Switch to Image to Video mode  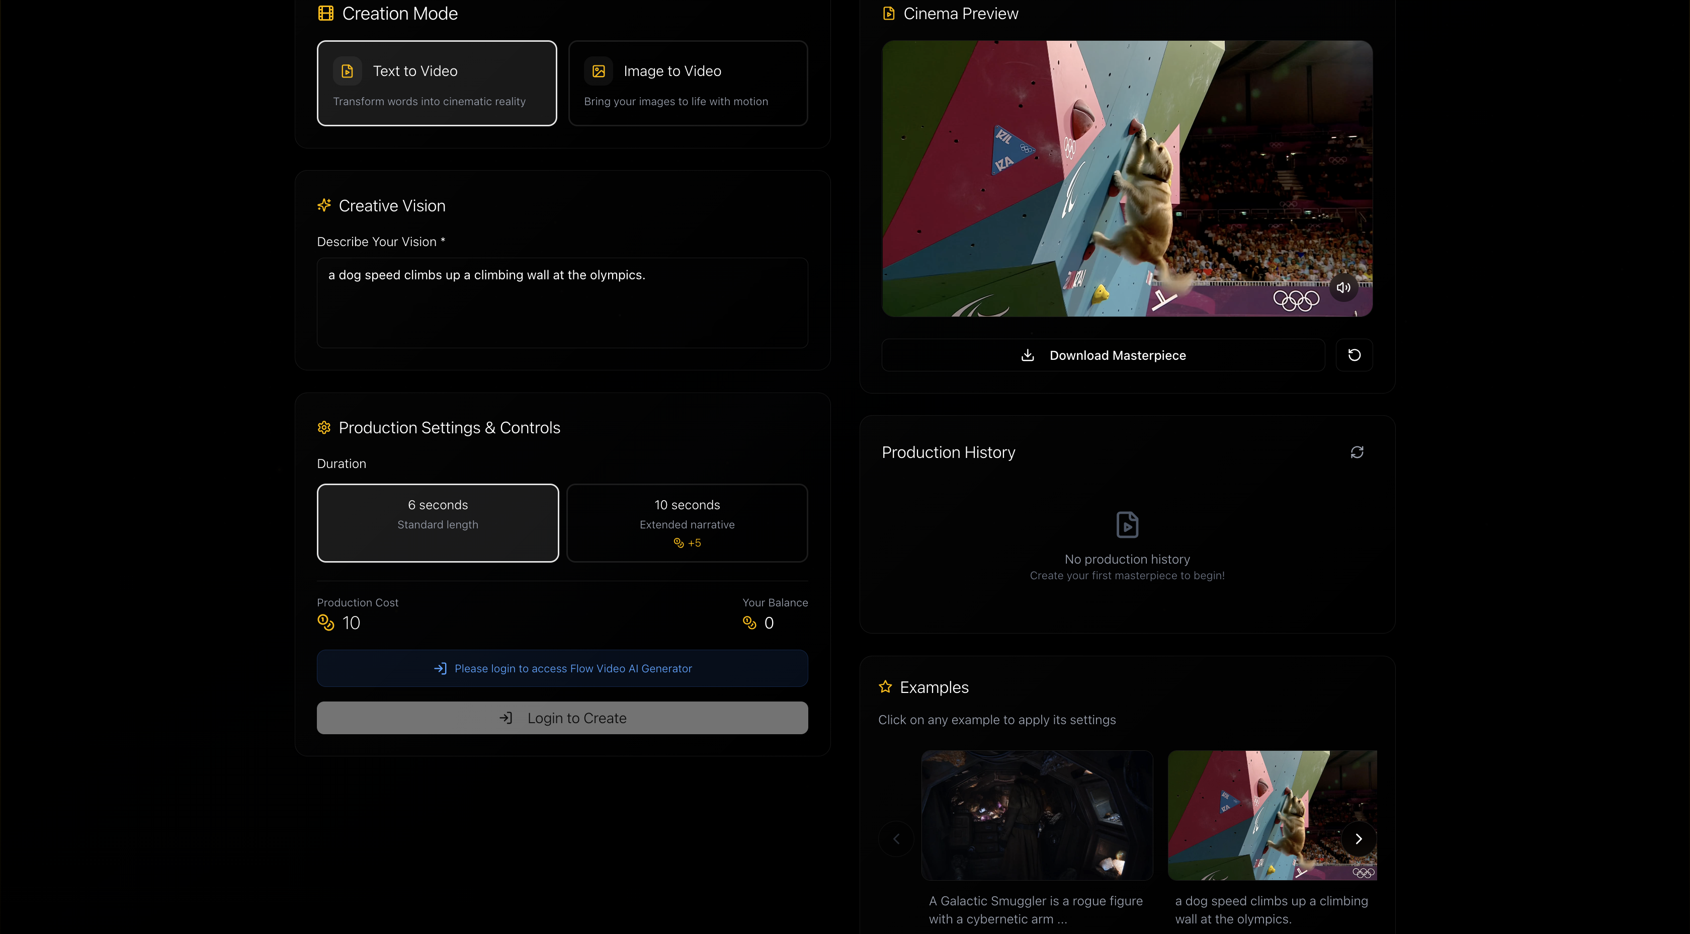point(688,84)
